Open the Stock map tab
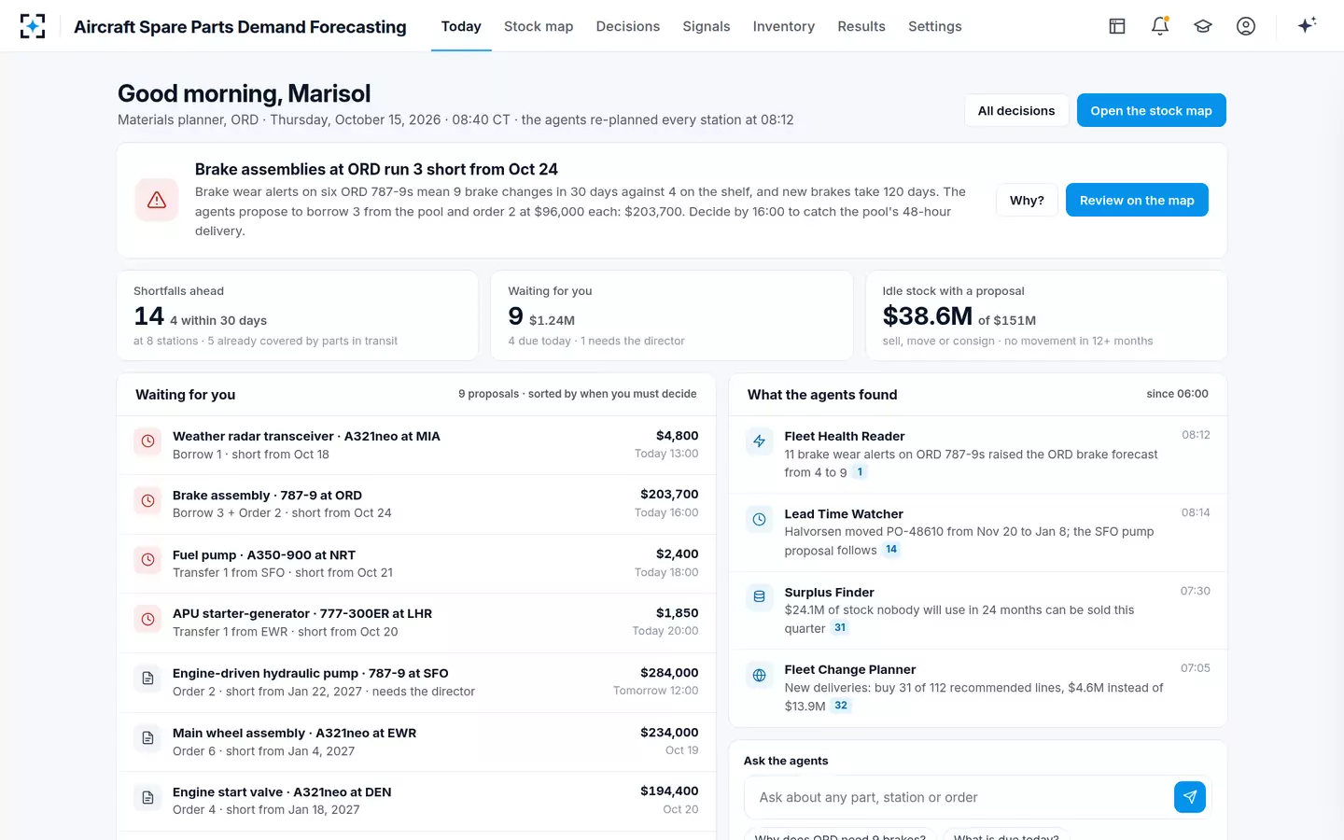1344x840 pixels. click(x=539, y=26)
